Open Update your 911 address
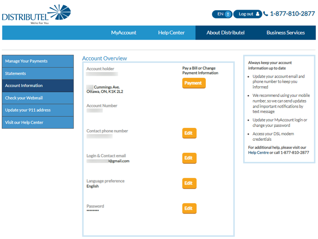318x239 pixels. [38, 110]
